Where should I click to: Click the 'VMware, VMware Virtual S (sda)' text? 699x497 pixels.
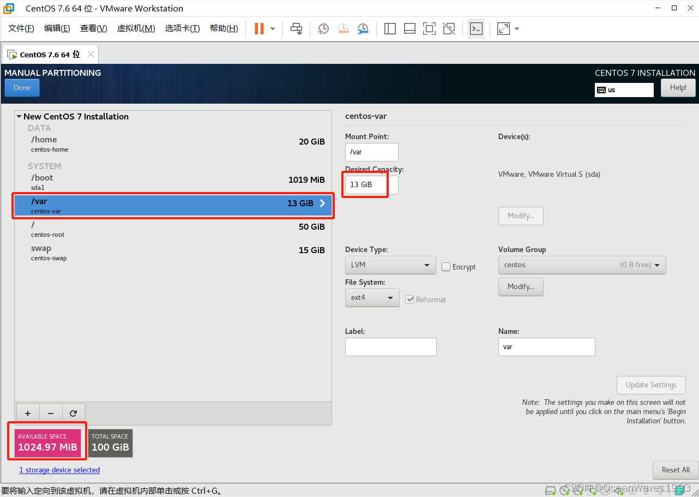pos(550,175)
